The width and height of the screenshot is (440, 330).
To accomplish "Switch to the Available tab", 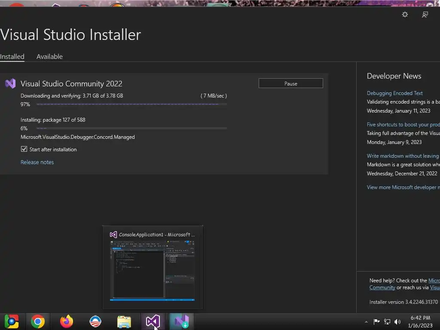I will (50, 56).
